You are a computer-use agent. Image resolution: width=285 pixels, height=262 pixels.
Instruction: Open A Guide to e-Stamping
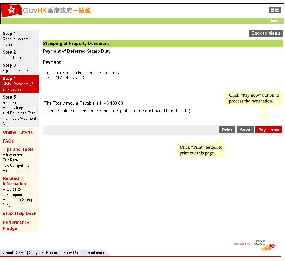coord(13,192)
